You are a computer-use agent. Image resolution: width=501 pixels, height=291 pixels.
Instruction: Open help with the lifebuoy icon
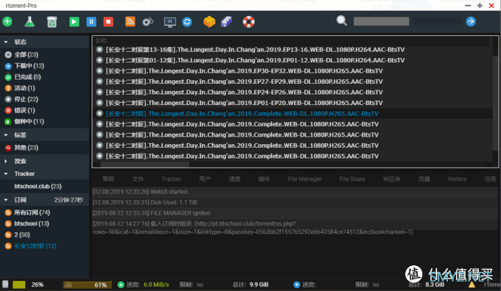tap(248, 21)
